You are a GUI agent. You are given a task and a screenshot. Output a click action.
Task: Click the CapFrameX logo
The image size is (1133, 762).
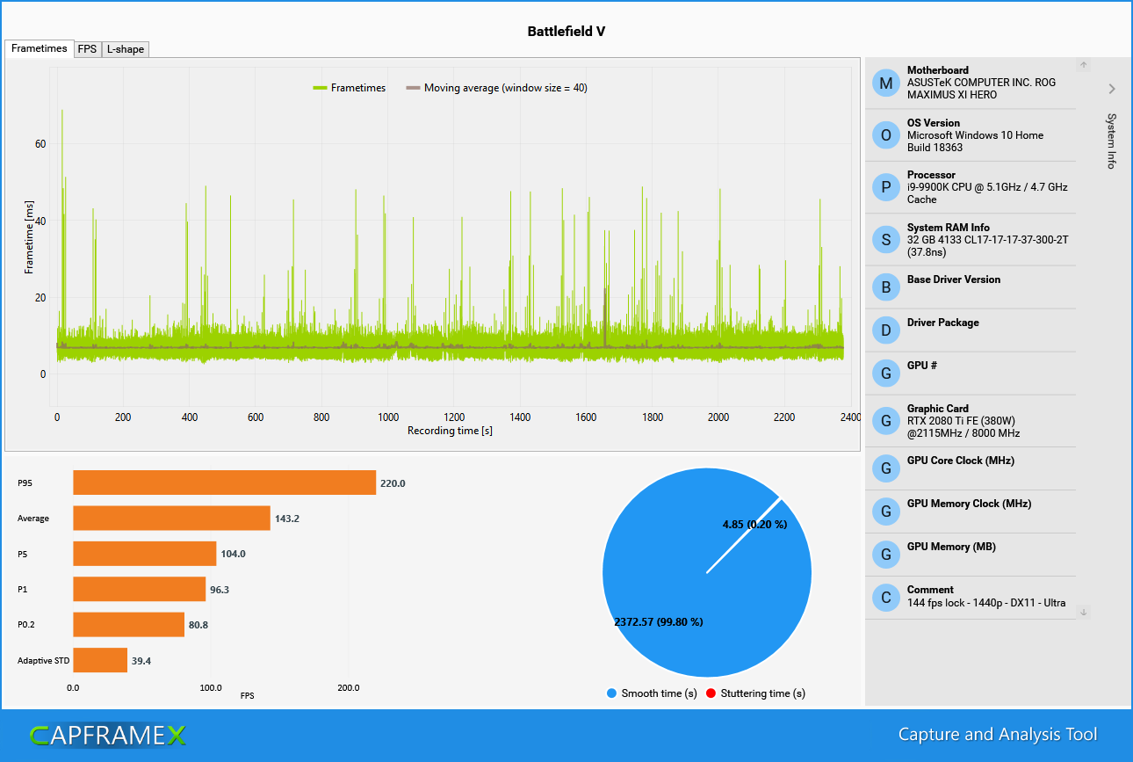tap(108, 736)
